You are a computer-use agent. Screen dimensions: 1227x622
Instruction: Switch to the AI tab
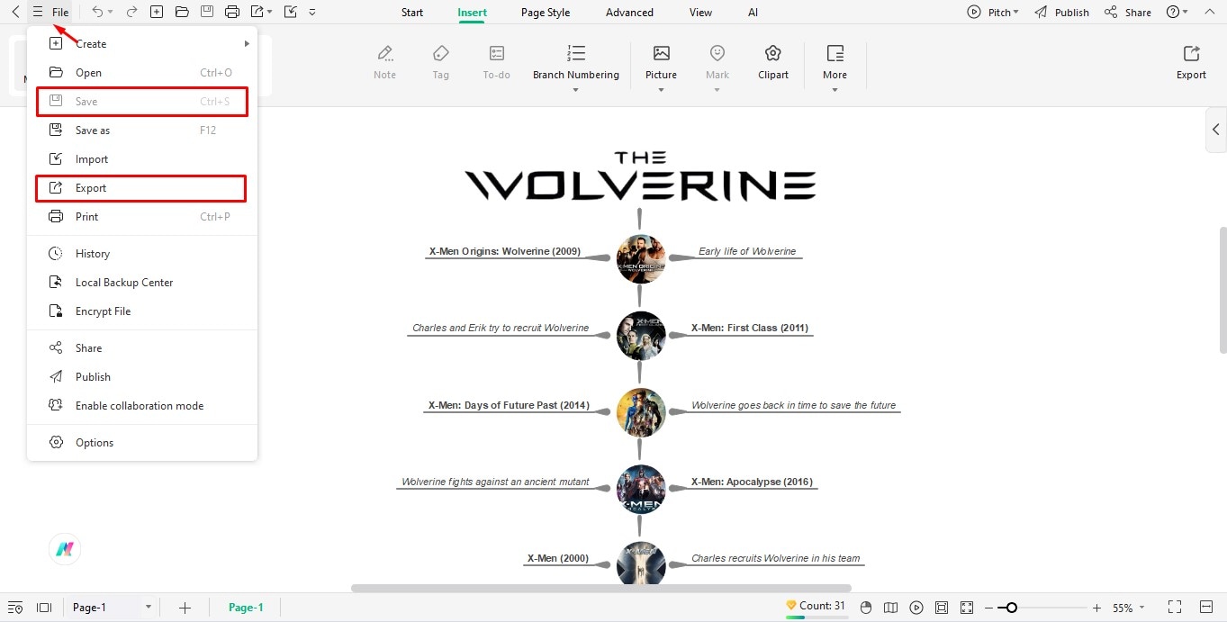[x=753, y=13]
